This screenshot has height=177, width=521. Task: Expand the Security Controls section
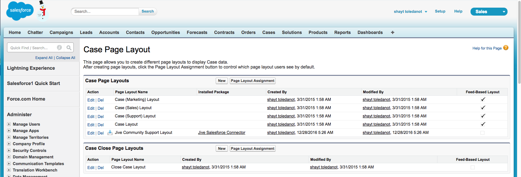(9, 150)
